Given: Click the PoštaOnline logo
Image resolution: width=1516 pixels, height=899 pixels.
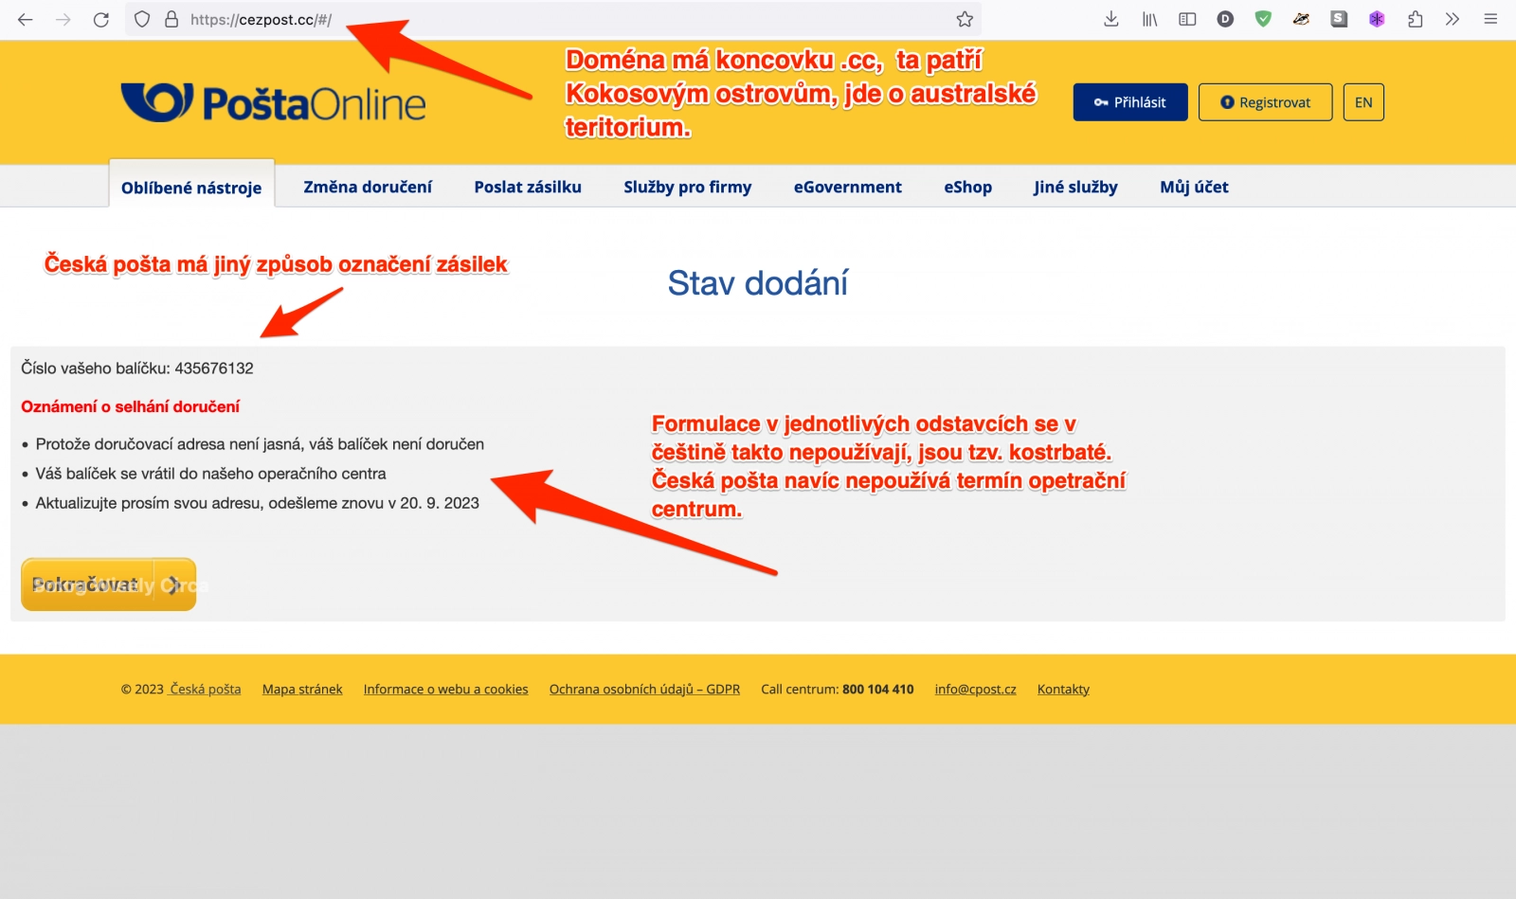Looking at the screenshot, I should (x=273, y=102).
